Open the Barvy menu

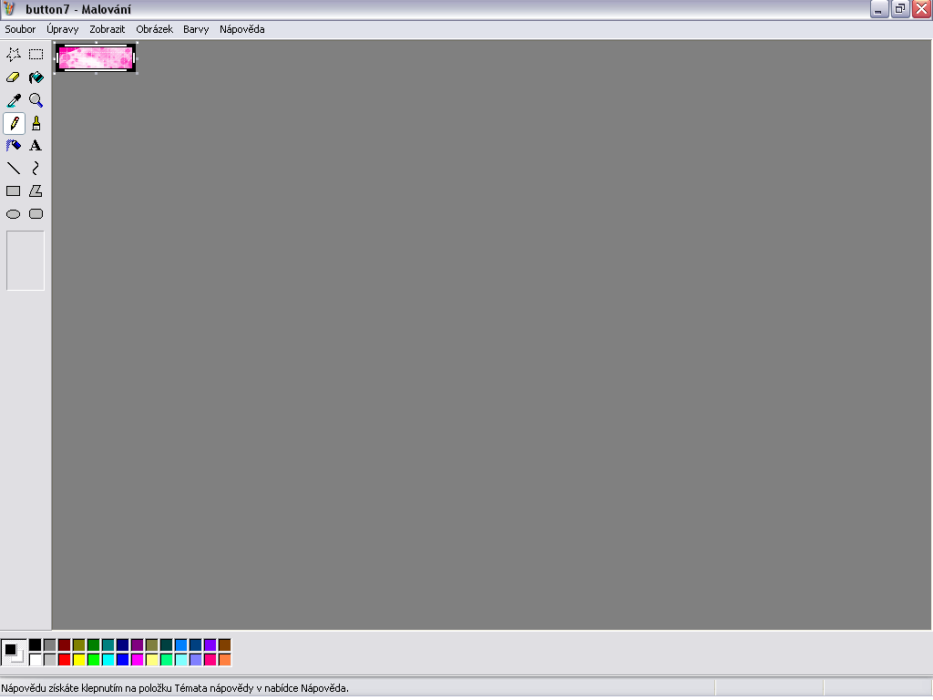coord(196,29)
